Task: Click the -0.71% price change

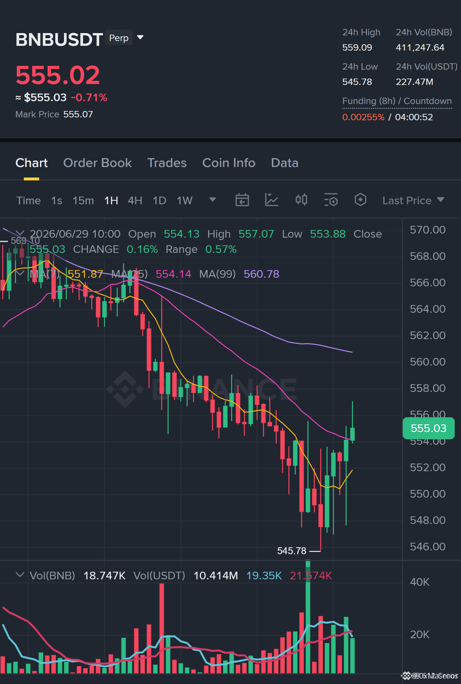Action: tap(89, 97)
